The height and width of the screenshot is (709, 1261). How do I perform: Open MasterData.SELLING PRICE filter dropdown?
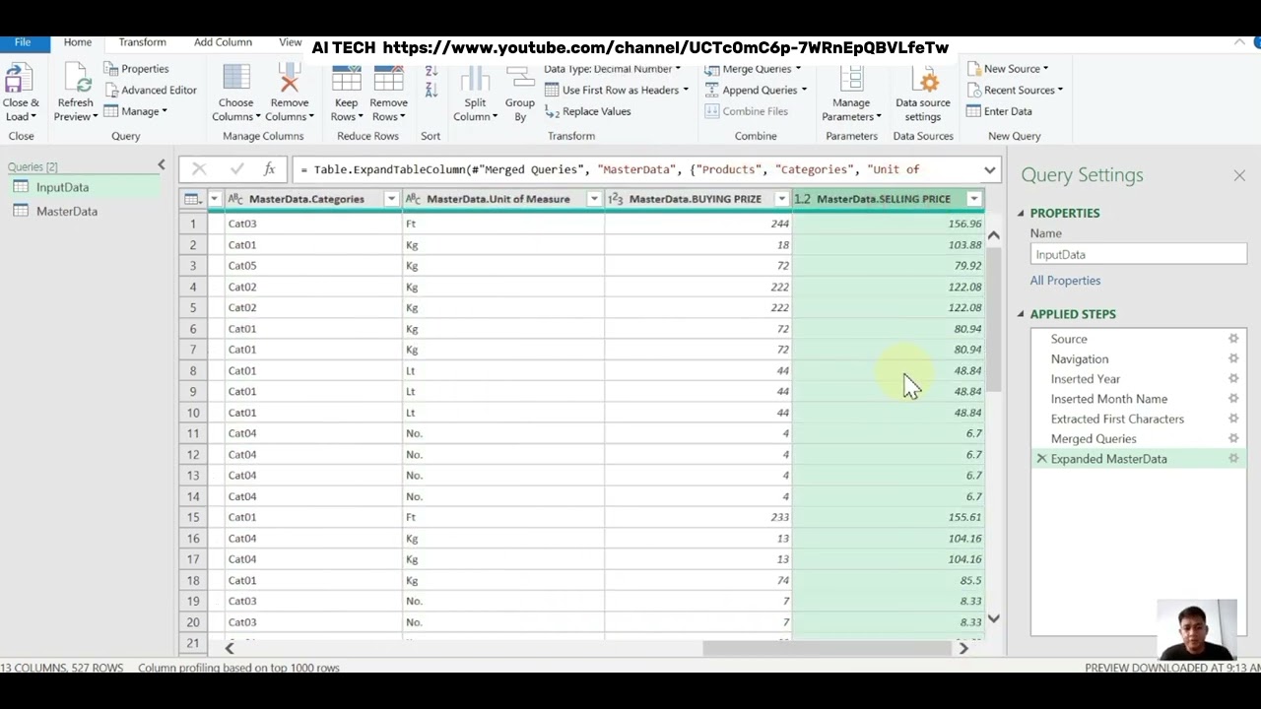(974, 199)
